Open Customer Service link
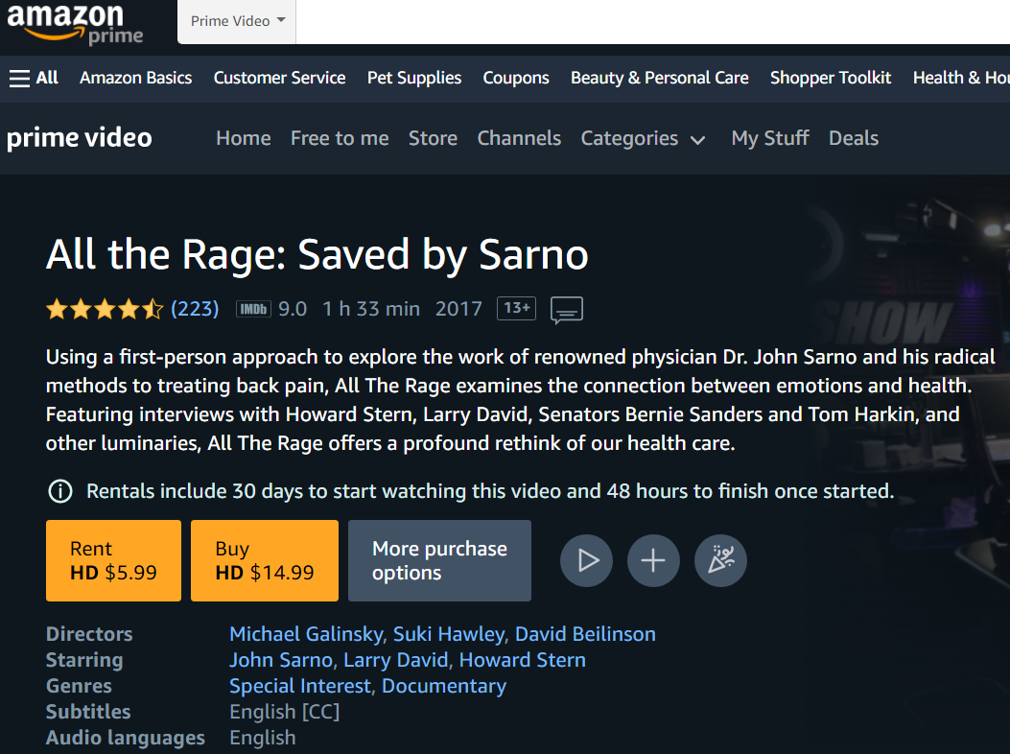Image resolution: width=1010 pixels, height=754 pixels. [x=279, y=78]
